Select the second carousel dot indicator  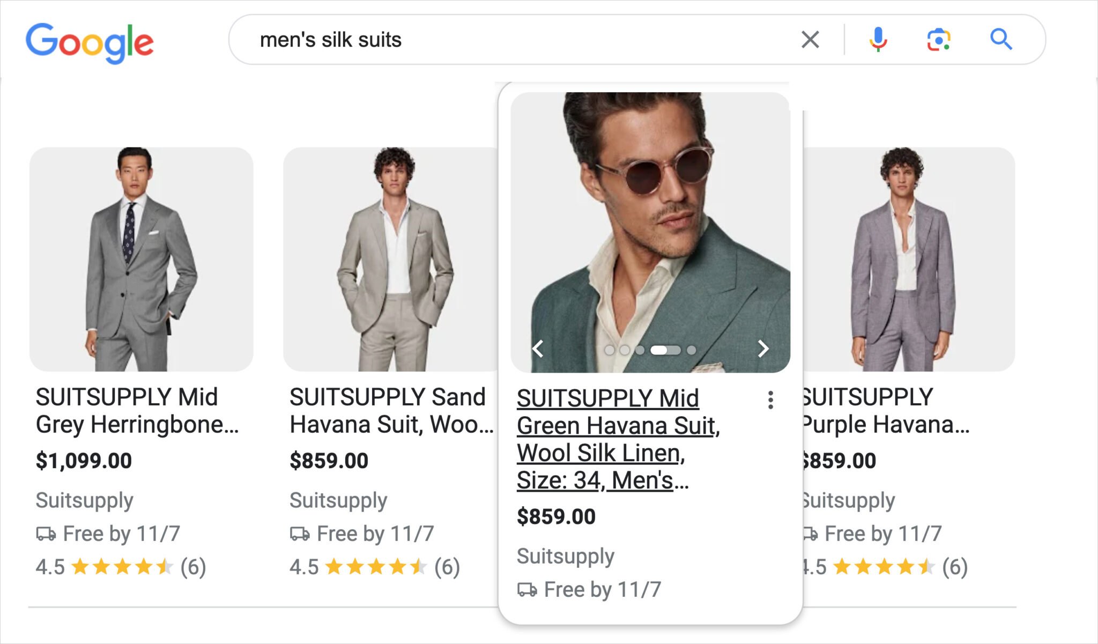point(625,350)
